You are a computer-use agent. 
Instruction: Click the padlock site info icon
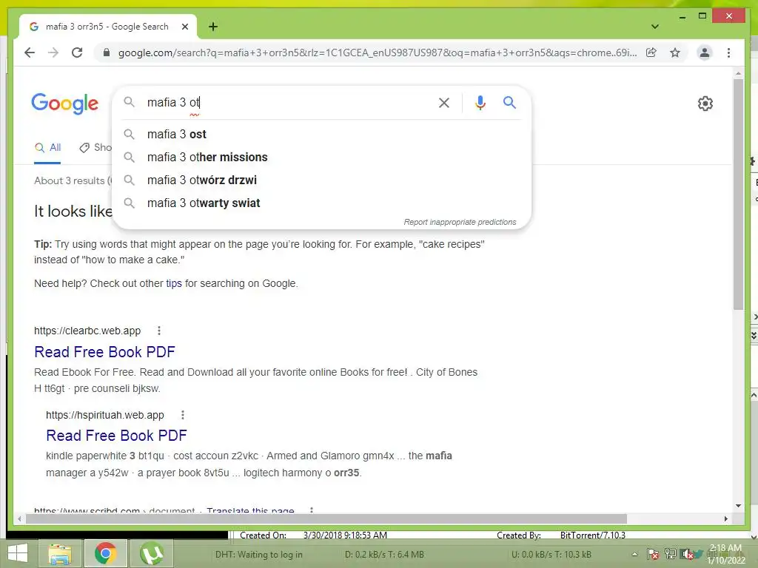[107, 53]
